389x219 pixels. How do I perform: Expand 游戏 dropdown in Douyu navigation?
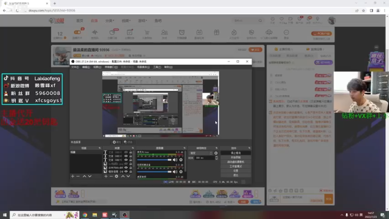point(142,20)
